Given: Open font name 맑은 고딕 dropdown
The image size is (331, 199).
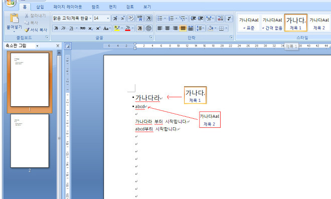Looking at the screenshot, I should pyautogui.click(x=91, y=19).
